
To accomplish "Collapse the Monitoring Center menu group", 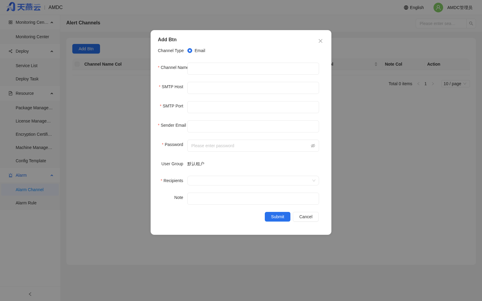I will (x=52, y=22).
